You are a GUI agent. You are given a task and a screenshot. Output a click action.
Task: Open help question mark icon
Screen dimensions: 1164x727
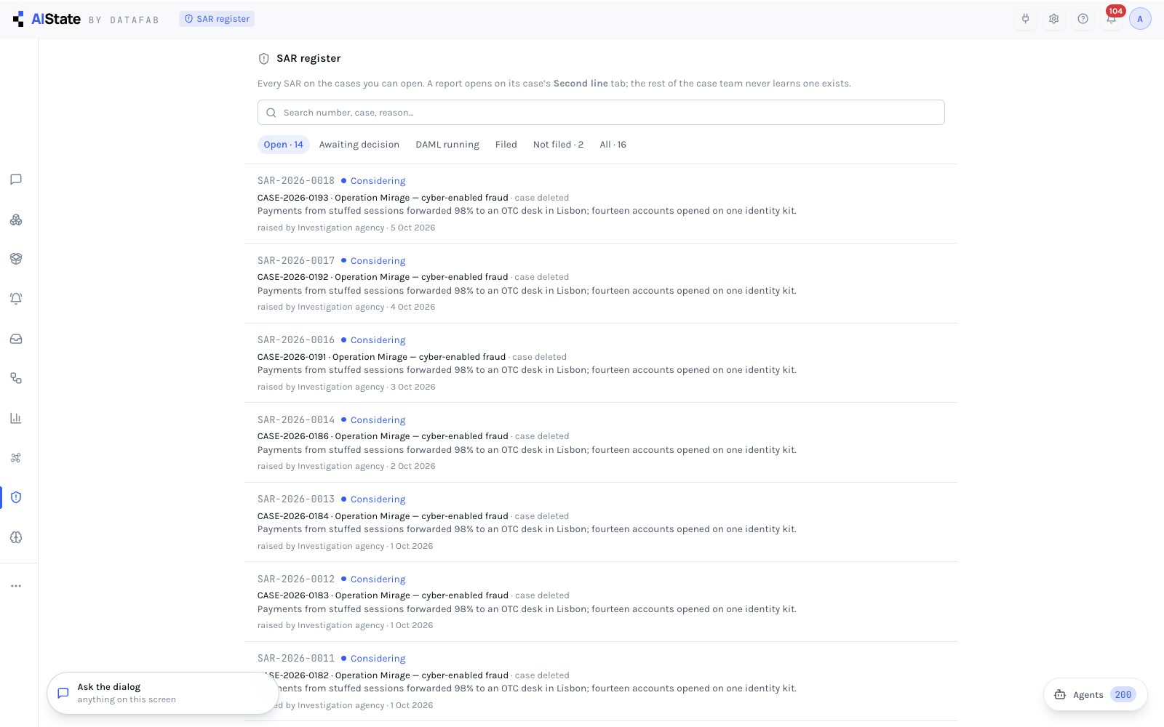(1083, 19)
